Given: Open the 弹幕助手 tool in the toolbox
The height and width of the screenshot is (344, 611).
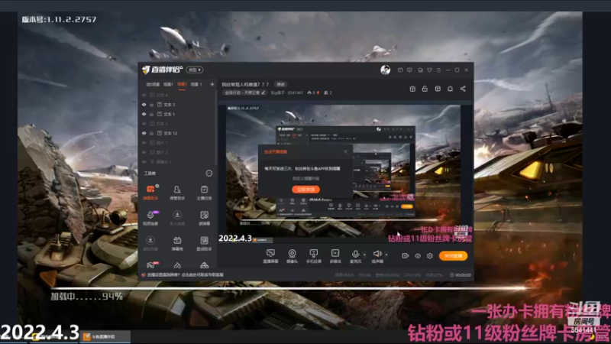Looking at the screenshot, I should (150, 193).
